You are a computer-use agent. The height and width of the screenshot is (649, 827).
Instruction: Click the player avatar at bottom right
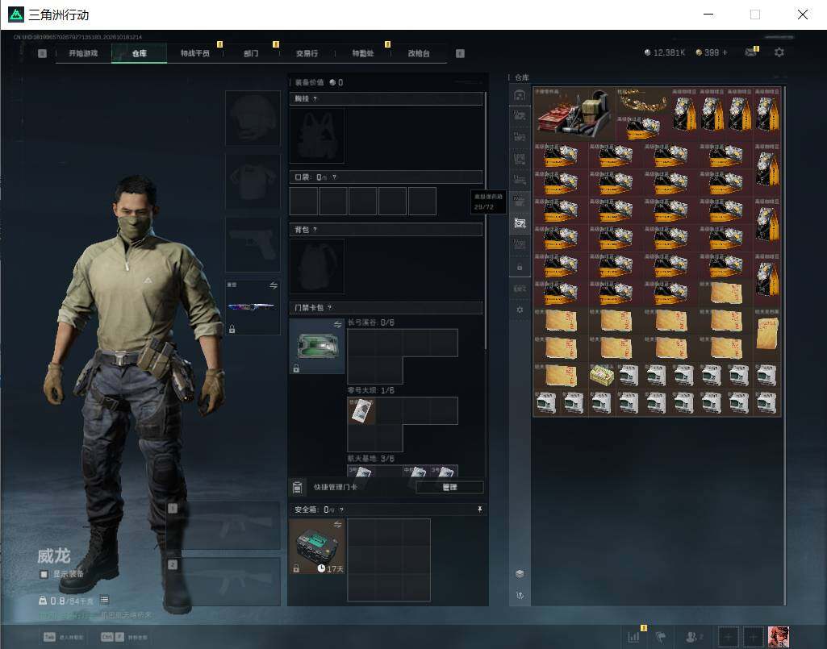tap(779, 637)
